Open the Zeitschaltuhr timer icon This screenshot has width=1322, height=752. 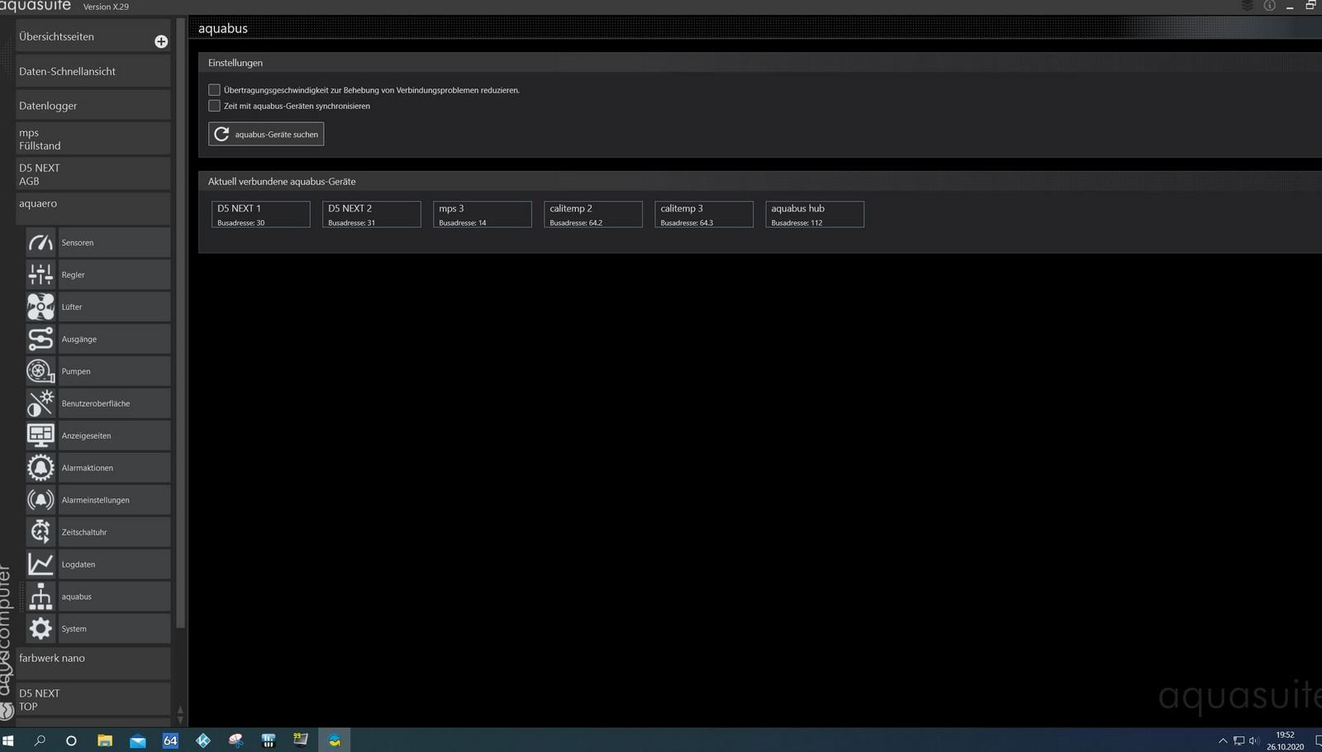[x=40, y=532]
